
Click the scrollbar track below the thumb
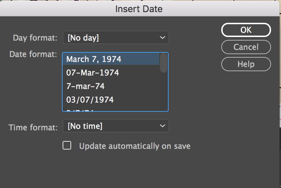164,93
